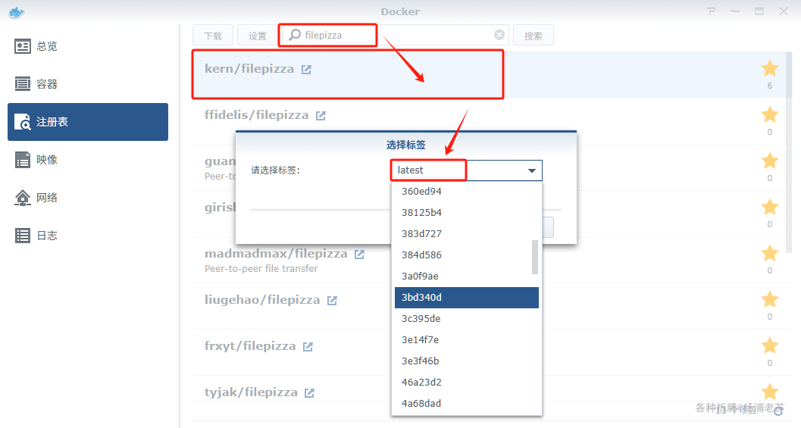Choose tag 384d586 from the list
Image resolution: width=801 pixels, height=428 pixels.
coord(466,255)
